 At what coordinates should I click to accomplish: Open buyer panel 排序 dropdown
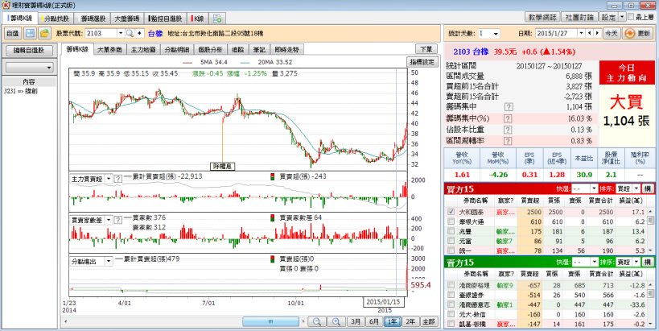[x=636, y=188]
